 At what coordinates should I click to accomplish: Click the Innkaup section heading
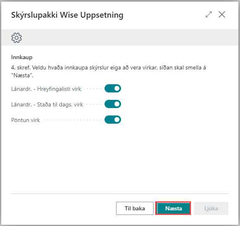[x=22, y=57]
